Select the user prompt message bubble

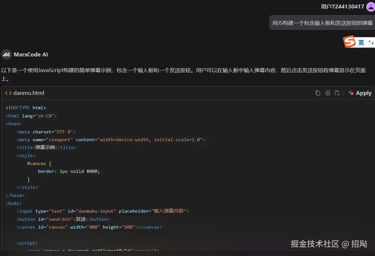click(x=322, y=23)
